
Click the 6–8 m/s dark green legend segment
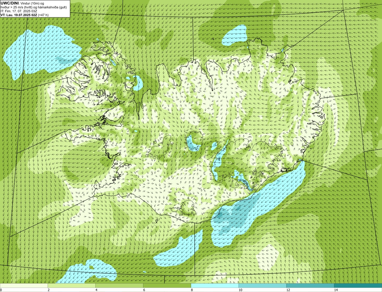click(167, 285)
